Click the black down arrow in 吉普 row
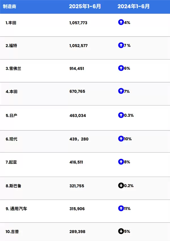The image size is (170, 241). point(121,231)
